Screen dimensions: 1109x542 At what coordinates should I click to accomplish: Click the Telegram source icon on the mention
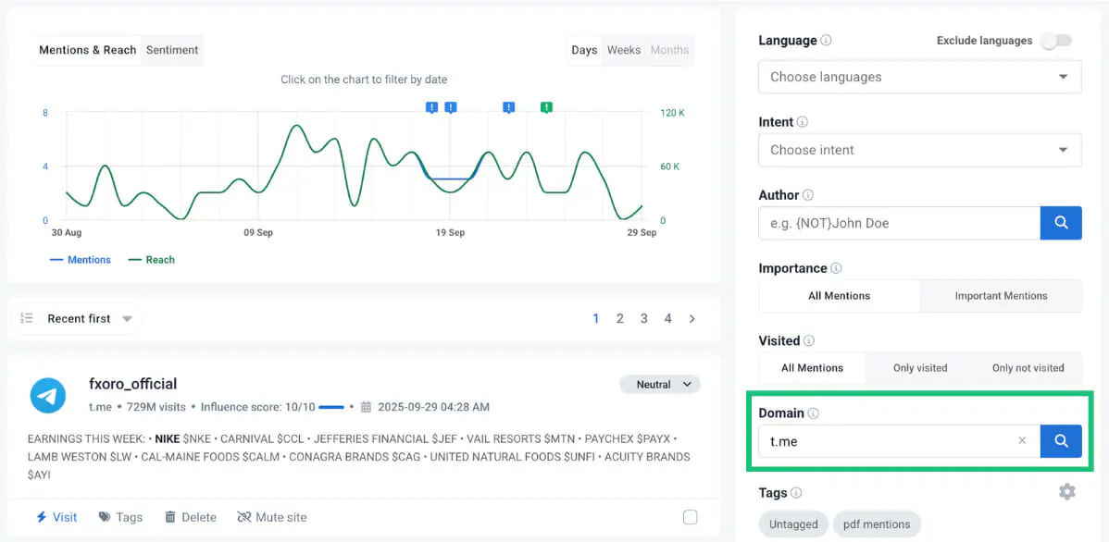(x=47, y=396)
